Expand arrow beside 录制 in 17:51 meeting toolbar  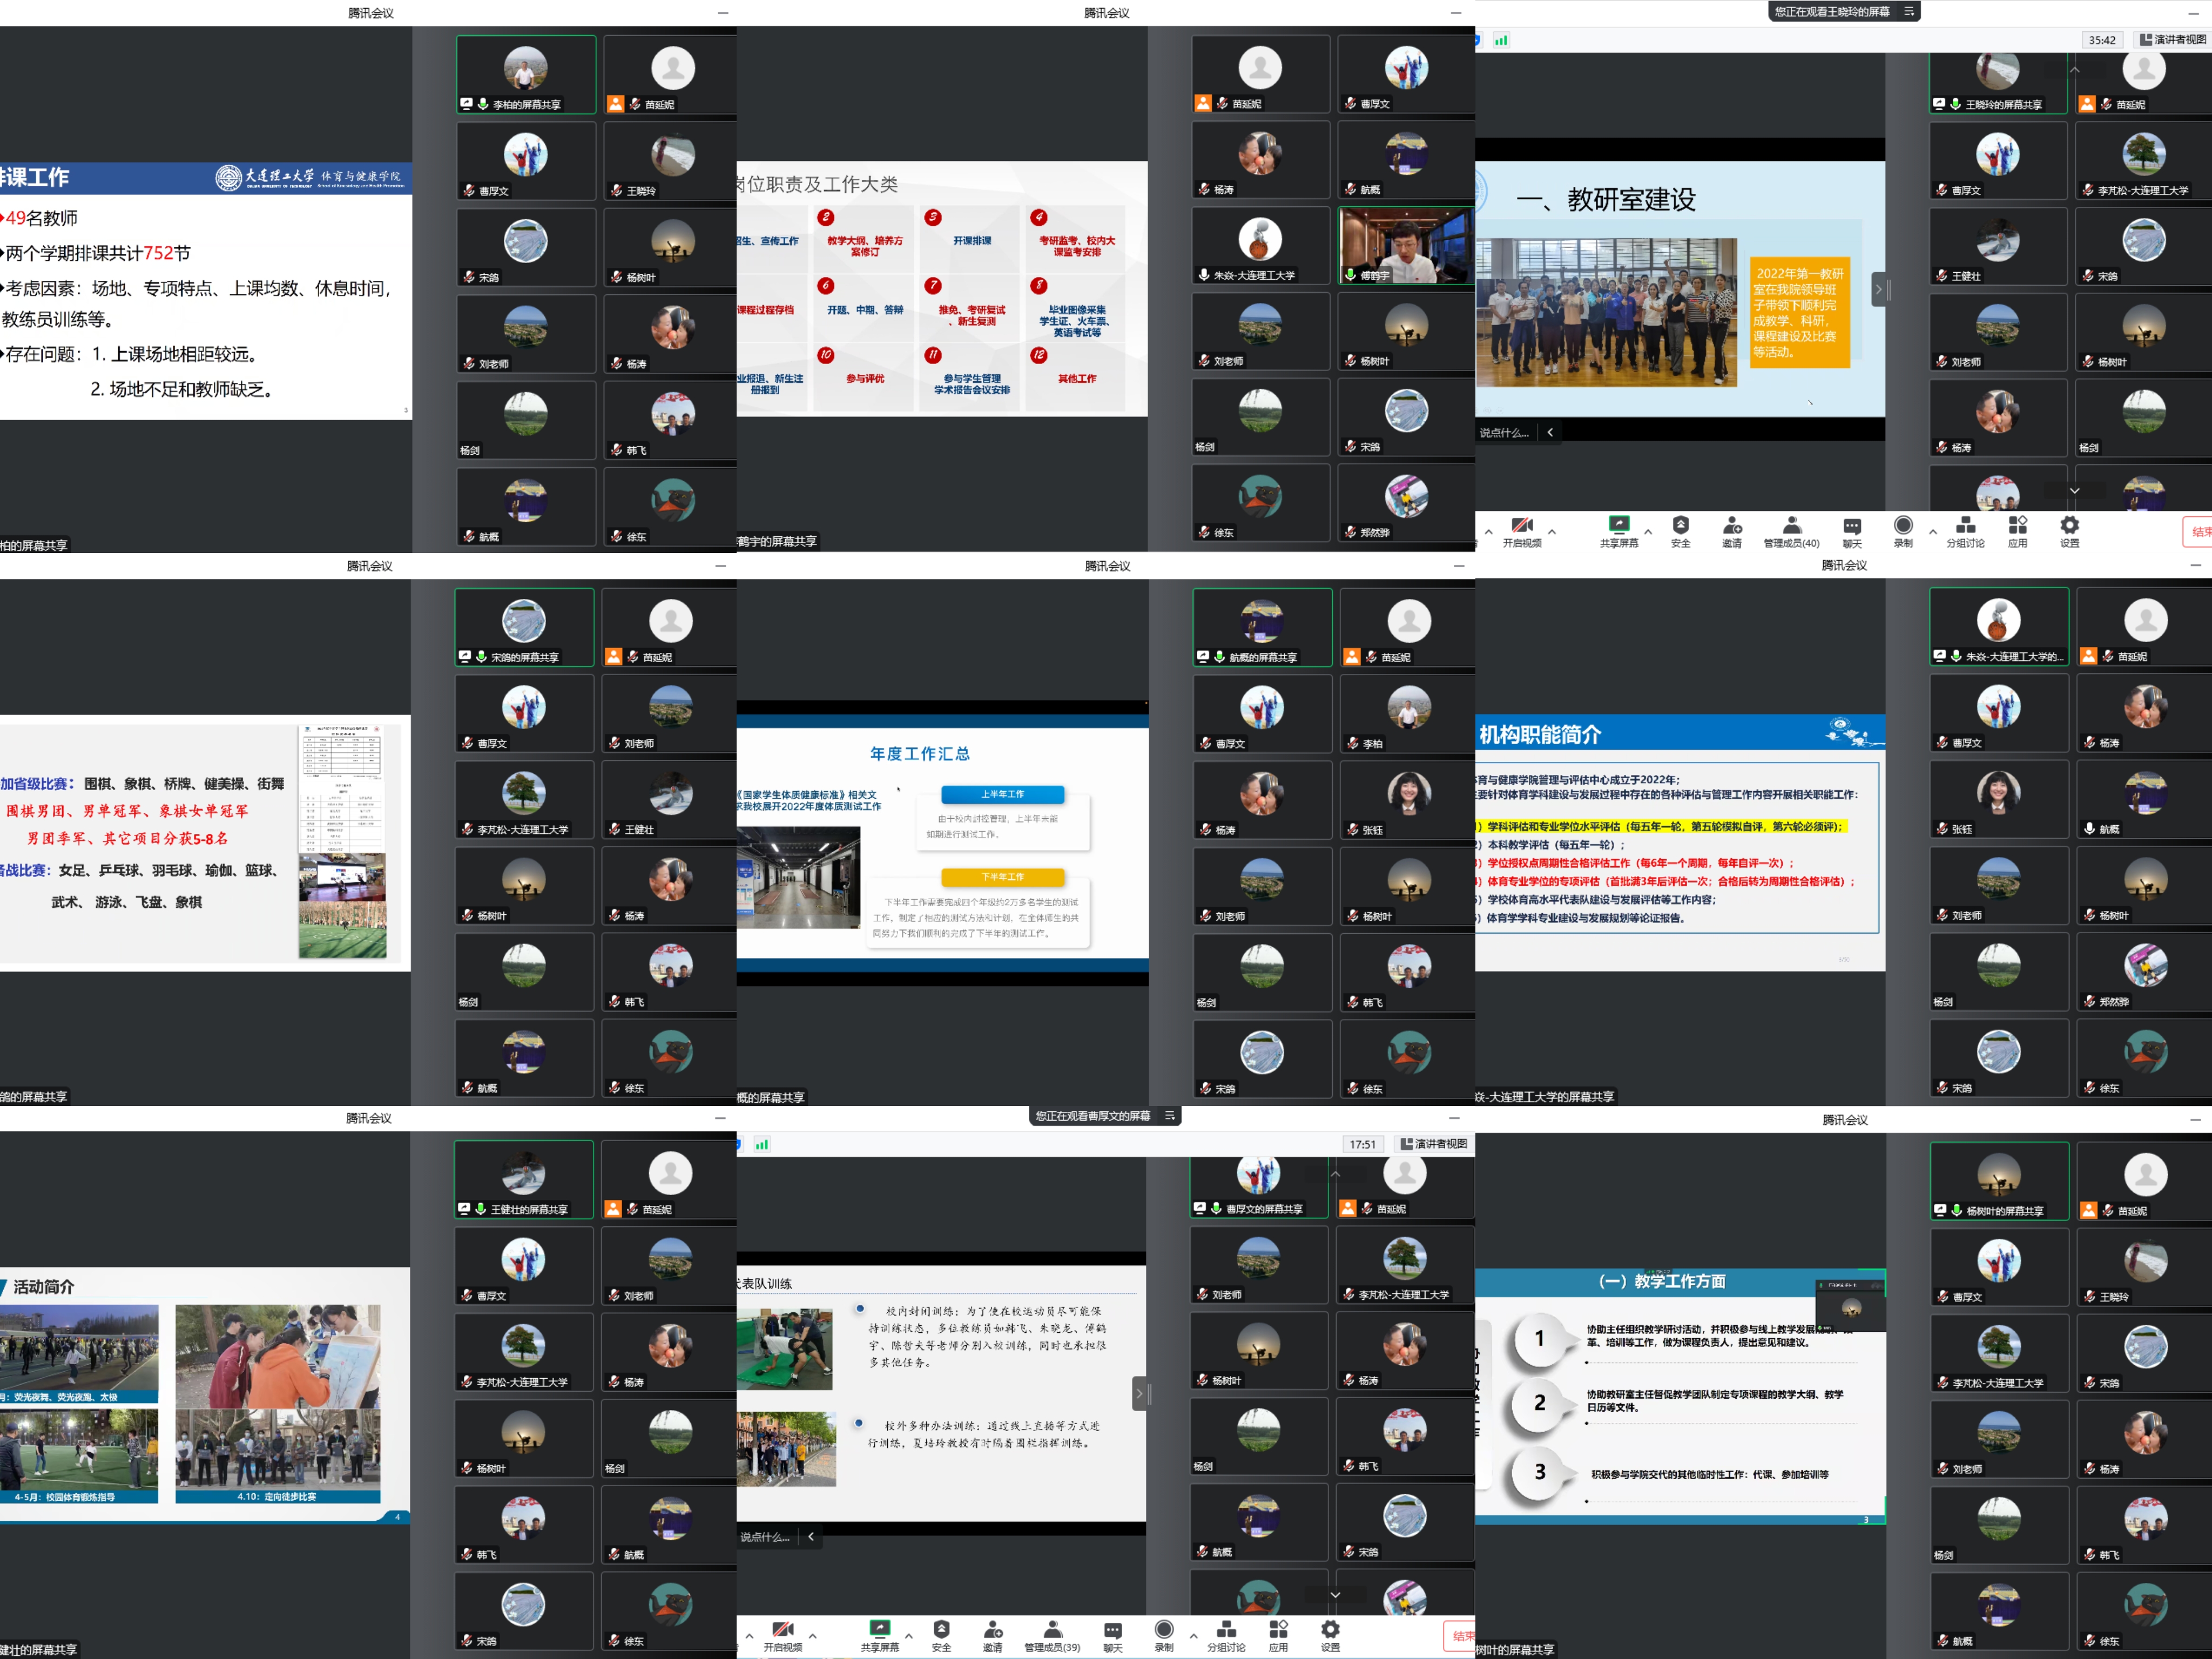pyautogui.click(x=1193, y=1636)
